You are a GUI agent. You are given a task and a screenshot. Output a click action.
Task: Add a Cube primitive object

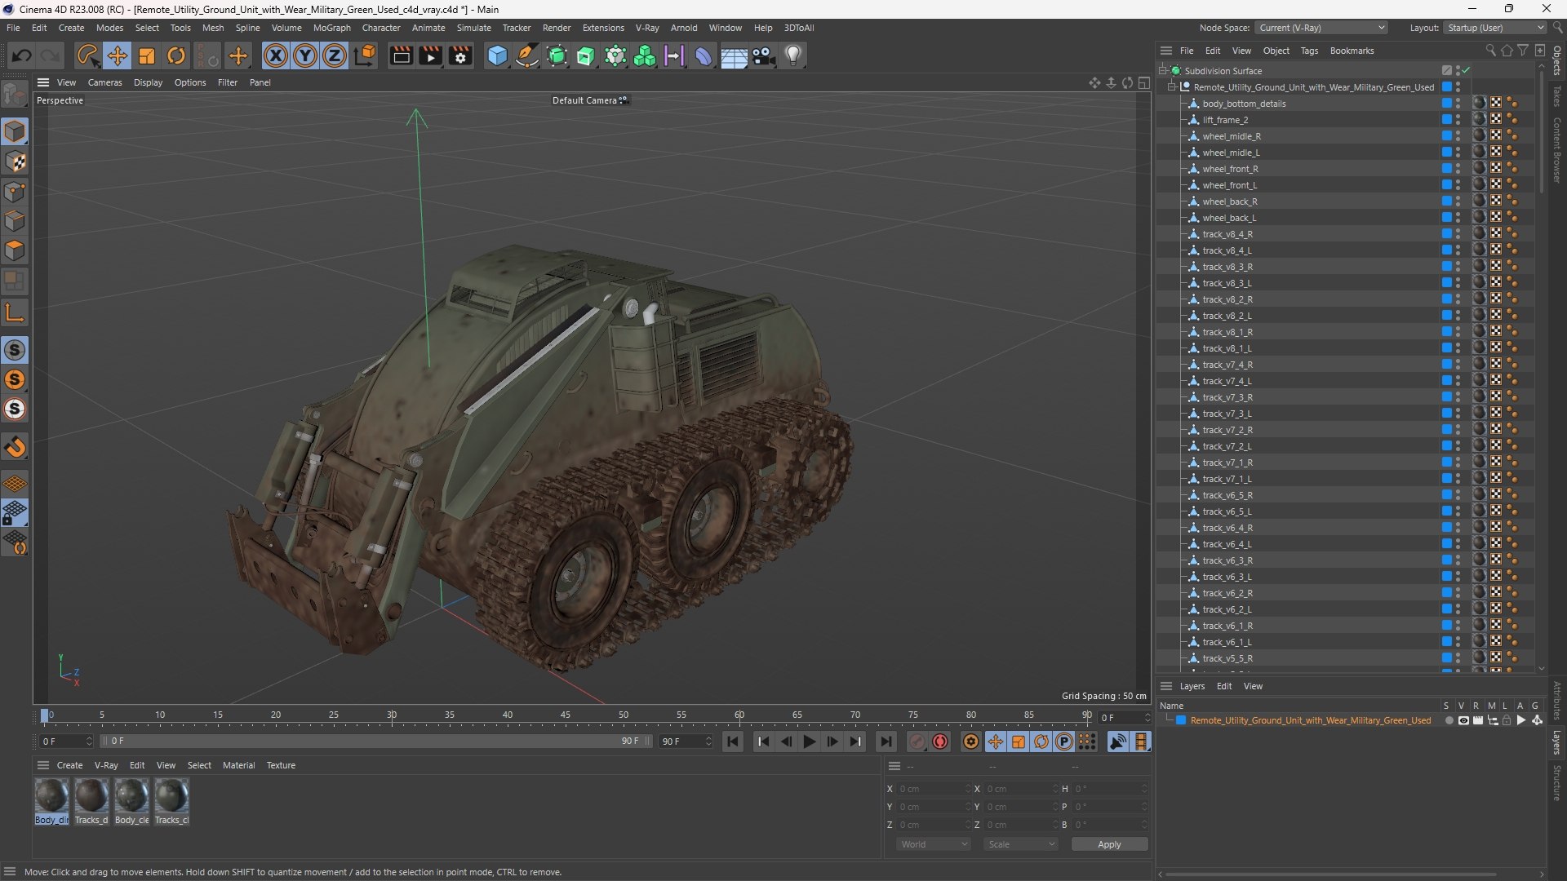click(x=497, y=55)
